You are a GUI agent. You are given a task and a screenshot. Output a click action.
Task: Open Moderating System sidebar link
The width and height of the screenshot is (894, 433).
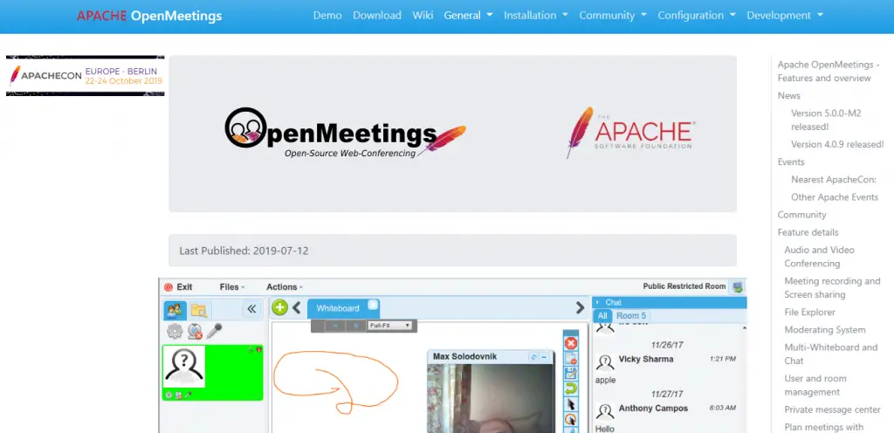coord(825,330)
